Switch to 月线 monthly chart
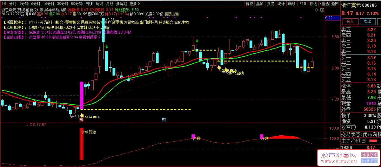The width and height of the screenshot is (381, 167). (x=110, y=4)
